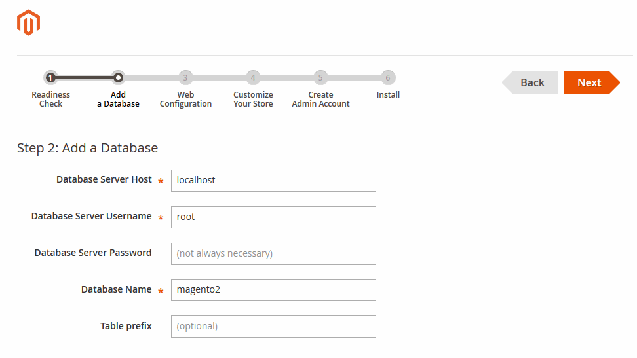
Task: Select step 1 Readiness Check circle
Action: click(x=50, y=78)
